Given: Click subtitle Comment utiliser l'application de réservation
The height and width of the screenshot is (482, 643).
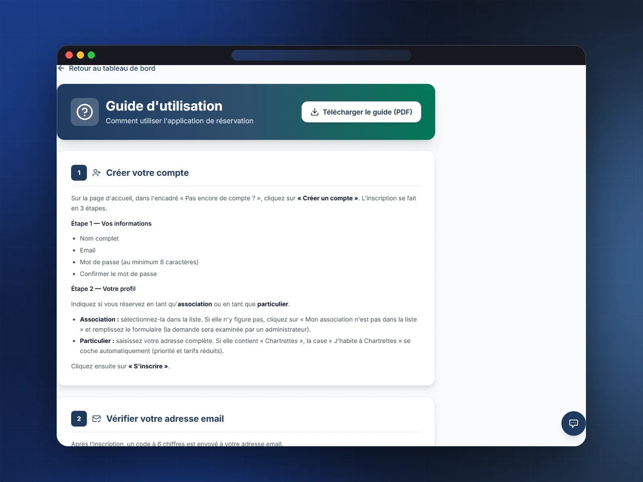Looking at the screenshot, I should 180,121.
